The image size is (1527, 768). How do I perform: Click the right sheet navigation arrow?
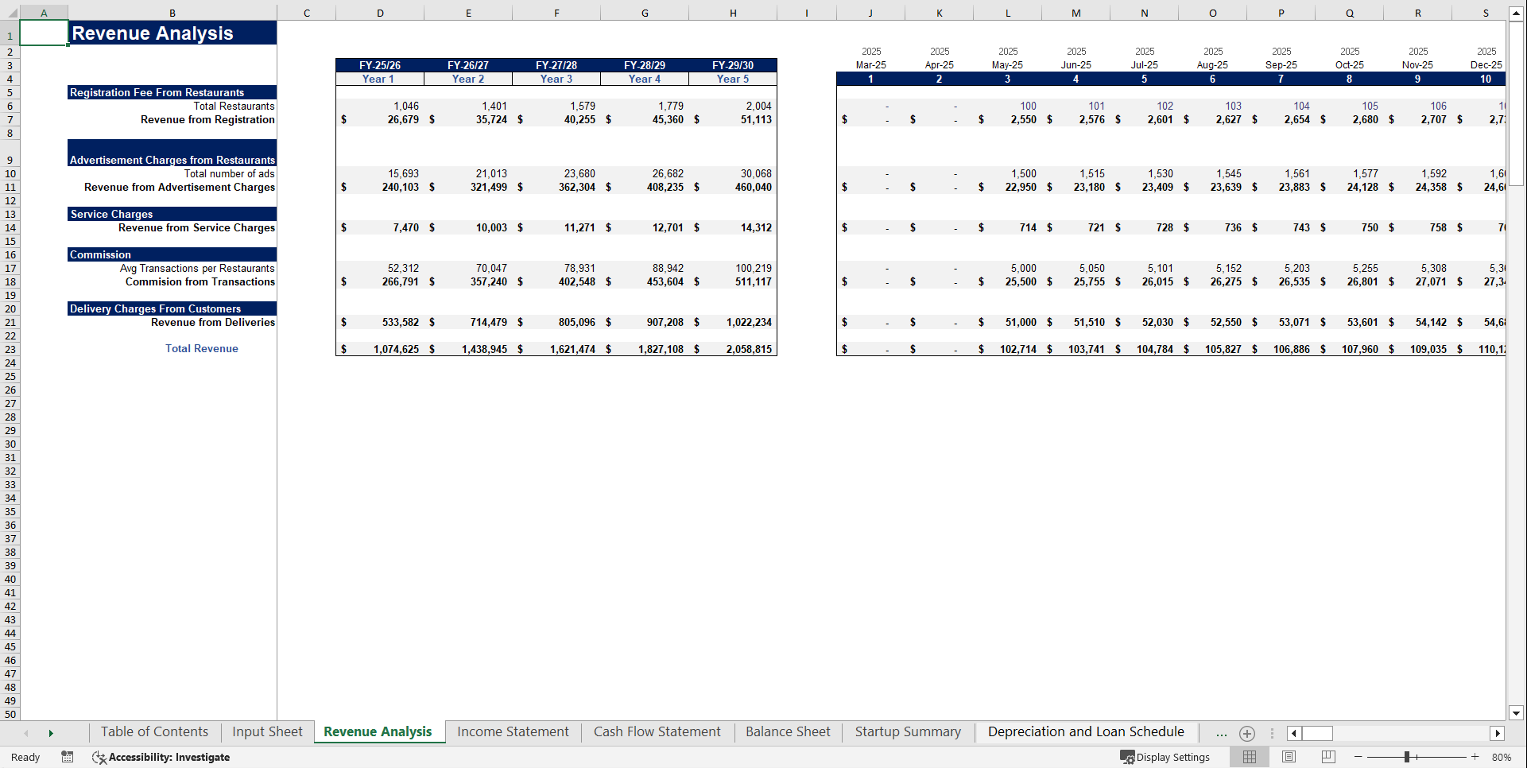click(x=51, y=733)
